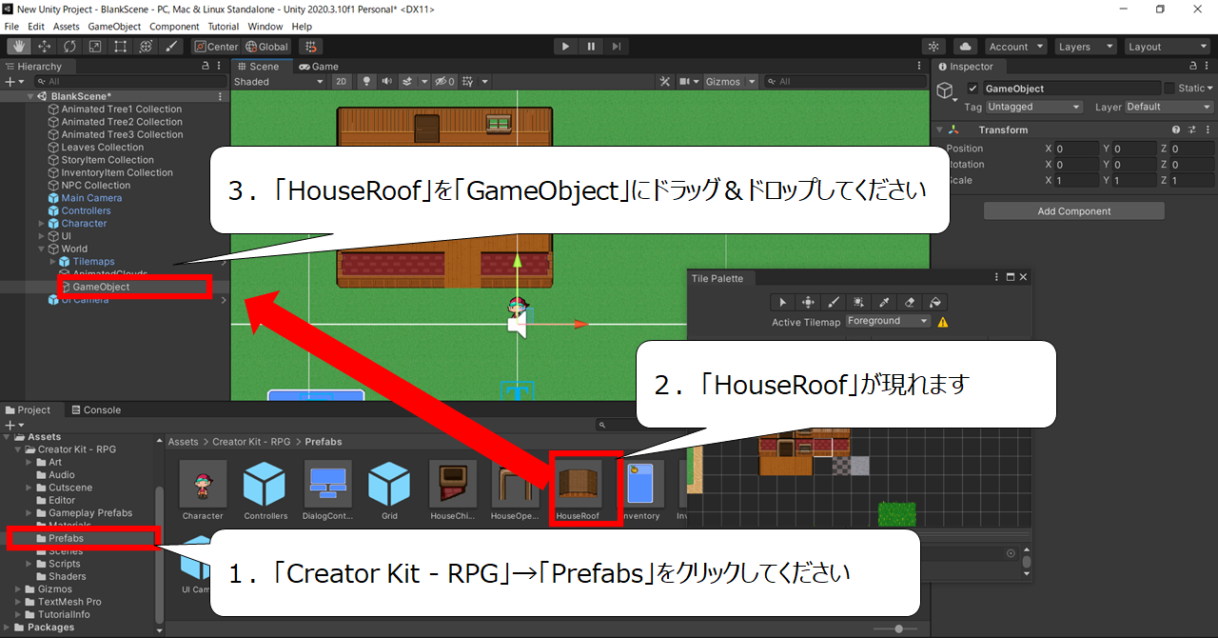Lock the Inspector panel
Screen dimensions: 1218x638
[x=1193, y=67]
